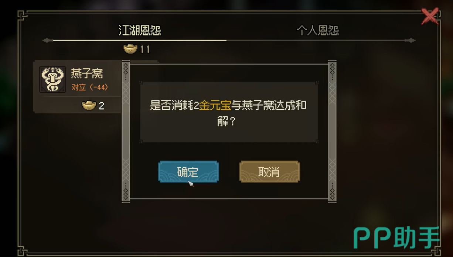Screen dimensions: 453x257
Task: Confirm reconciliation with 确定 button
Action: click(x=188, y=172)
